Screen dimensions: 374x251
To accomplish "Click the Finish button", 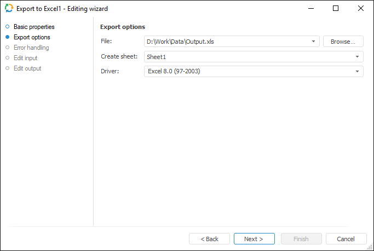I will click(x=301, y=239).
